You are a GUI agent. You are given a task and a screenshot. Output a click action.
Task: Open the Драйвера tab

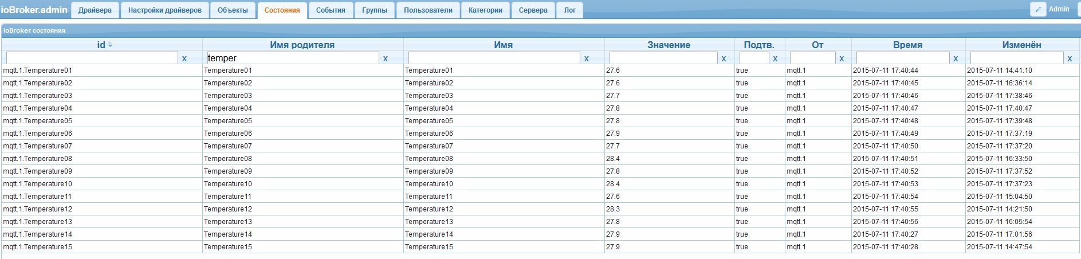tap(95, 10)
